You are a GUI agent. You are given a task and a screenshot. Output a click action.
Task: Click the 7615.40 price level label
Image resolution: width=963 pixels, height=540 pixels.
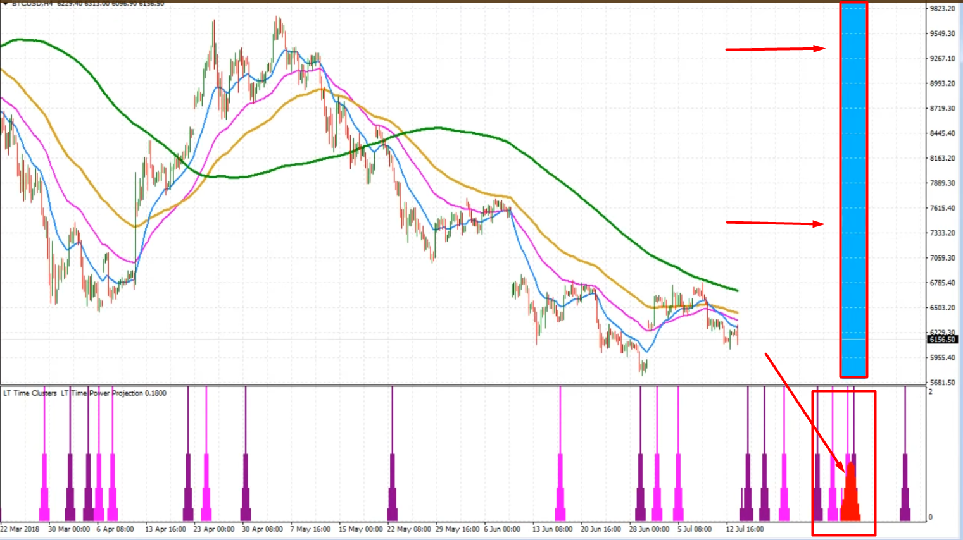point(942,208)
